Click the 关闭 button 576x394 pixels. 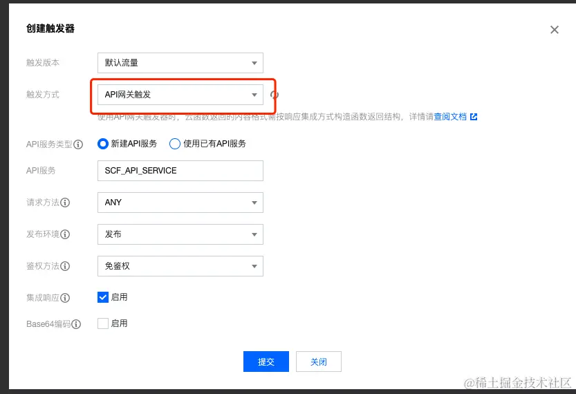pyautogui.click(x=319, y=362)
